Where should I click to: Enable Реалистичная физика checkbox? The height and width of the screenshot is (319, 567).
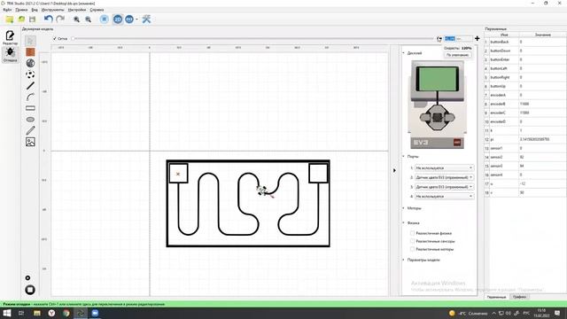point(412,233)
